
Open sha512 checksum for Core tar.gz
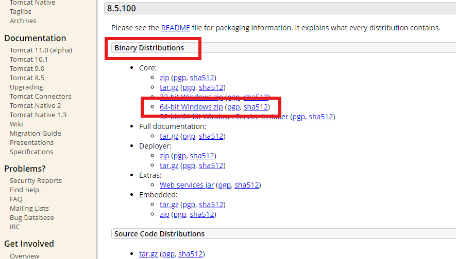click(x=211, y=87)
